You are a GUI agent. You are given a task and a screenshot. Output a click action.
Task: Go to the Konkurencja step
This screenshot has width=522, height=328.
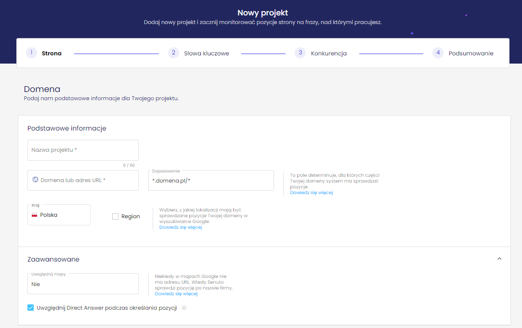pos(328,53)
